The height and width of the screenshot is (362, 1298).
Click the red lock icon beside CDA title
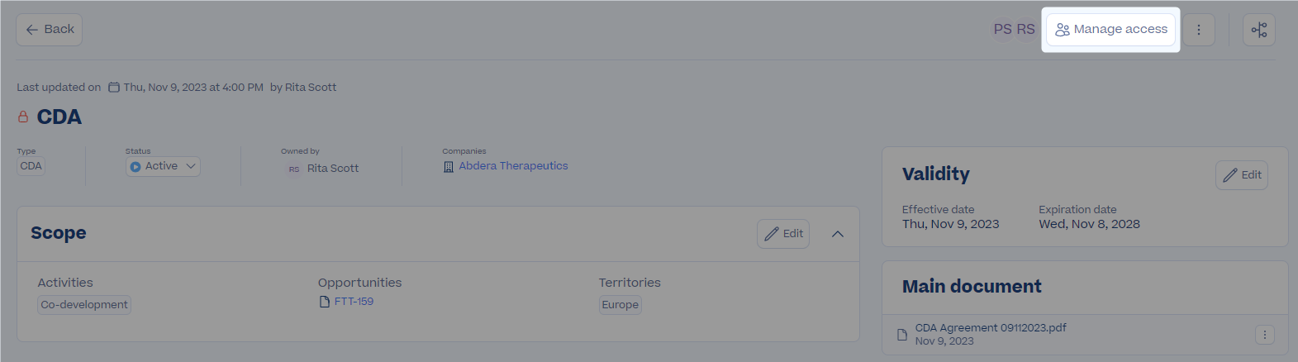[23, 117]
